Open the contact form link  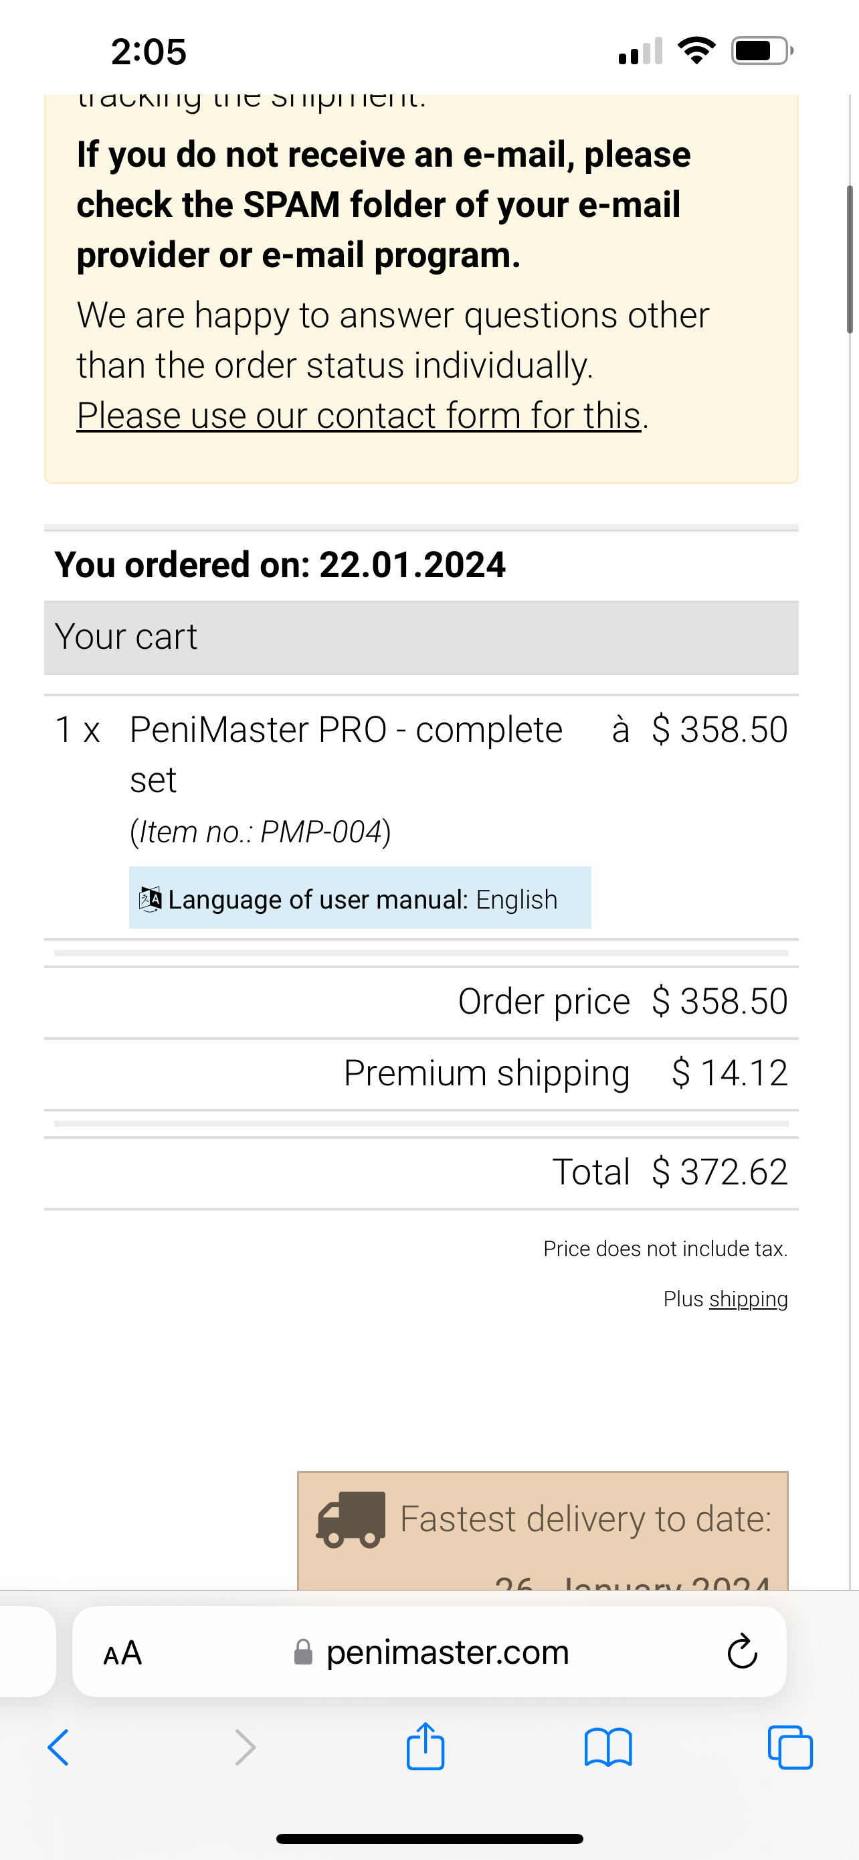(359, 416)
